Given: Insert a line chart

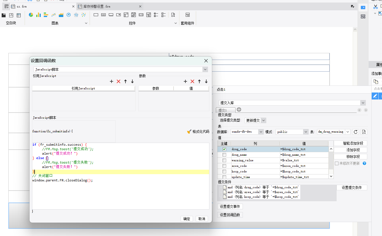Looking at the screenshot, I should coord(54,15).
